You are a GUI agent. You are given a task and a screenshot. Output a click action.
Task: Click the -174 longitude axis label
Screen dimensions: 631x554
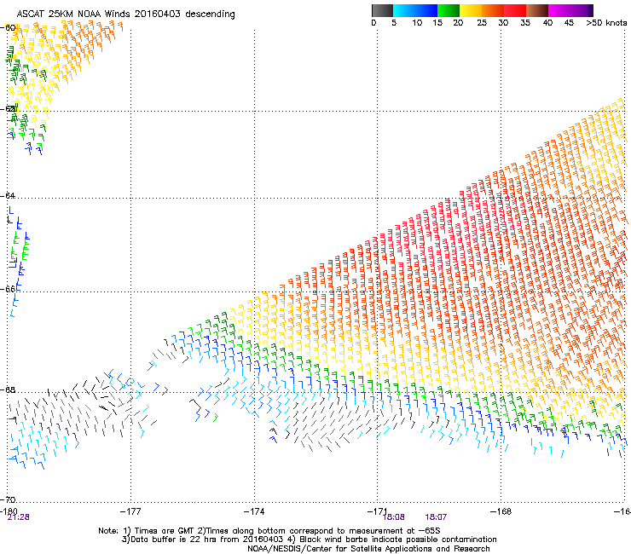(x=254, y=511)
